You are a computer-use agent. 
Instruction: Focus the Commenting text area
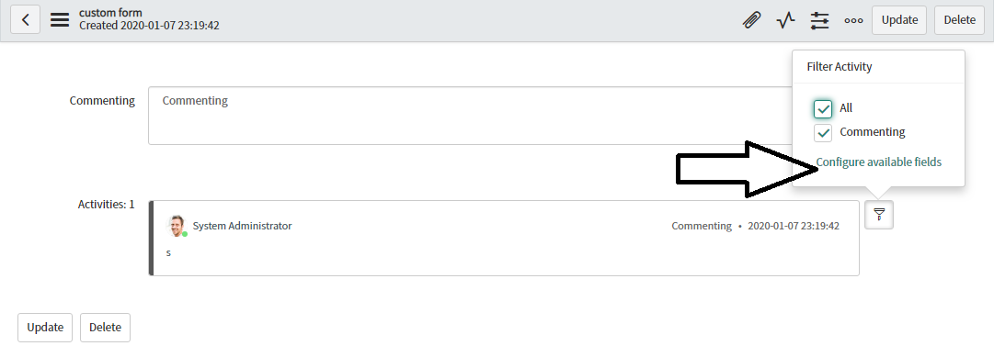470,116
